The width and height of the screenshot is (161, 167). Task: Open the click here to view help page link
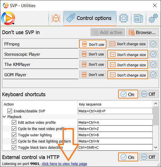click(64, 164)
